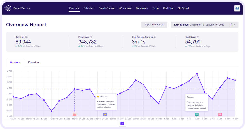Click the calendar icon in date range
This screenshot has height=129, width=245.
click(231, 25)
